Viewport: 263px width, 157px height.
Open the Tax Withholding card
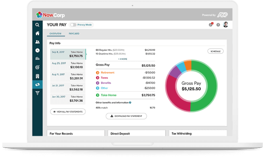[198, 133]
